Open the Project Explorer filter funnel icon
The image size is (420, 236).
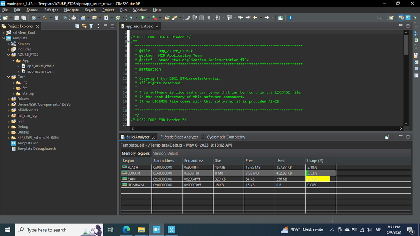[x=91, y=26]
